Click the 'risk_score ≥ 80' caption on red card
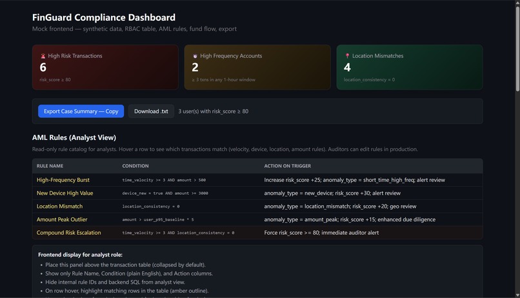 (55, 79)
